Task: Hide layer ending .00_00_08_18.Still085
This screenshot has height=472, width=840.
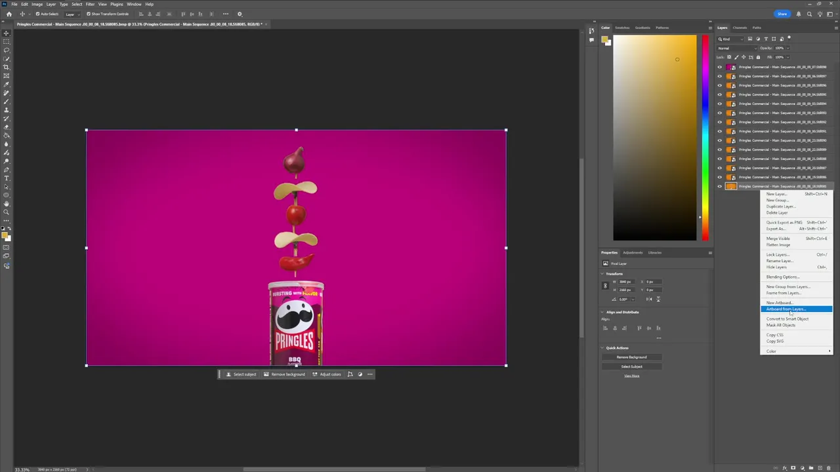Action: pyautogui.click(x=719, y=186)
